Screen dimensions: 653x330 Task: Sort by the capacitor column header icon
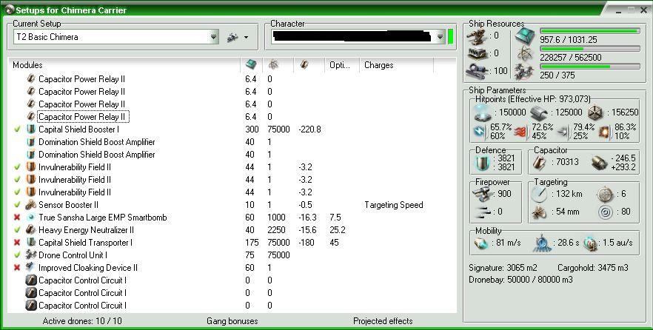[304, 65]
